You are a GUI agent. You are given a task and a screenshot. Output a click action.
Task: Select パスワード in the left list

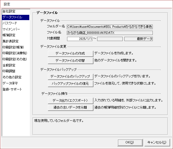click(10, 23)
